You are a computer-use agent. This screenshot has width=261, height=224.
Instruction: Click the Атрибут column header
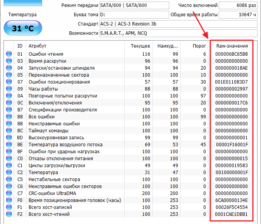38,46
